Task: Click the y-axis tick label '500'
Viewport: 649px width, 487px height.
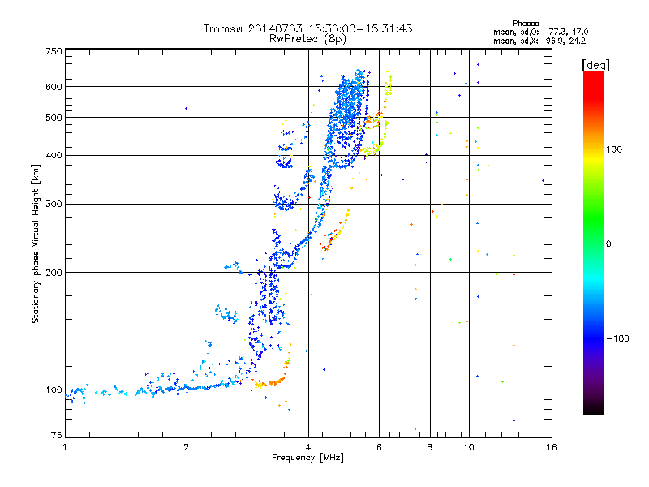Action: tap(54, 118)
